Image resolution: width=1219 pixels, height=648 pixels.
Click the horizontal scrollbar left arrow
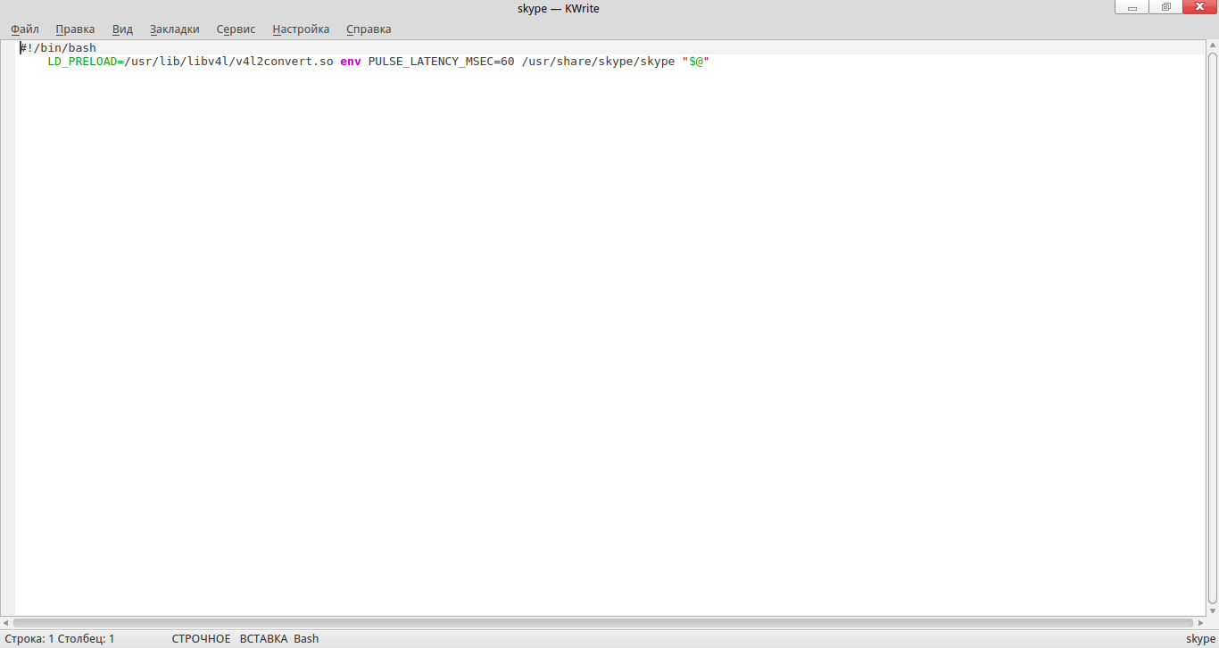pyautogui.click(x=6, y=622)
